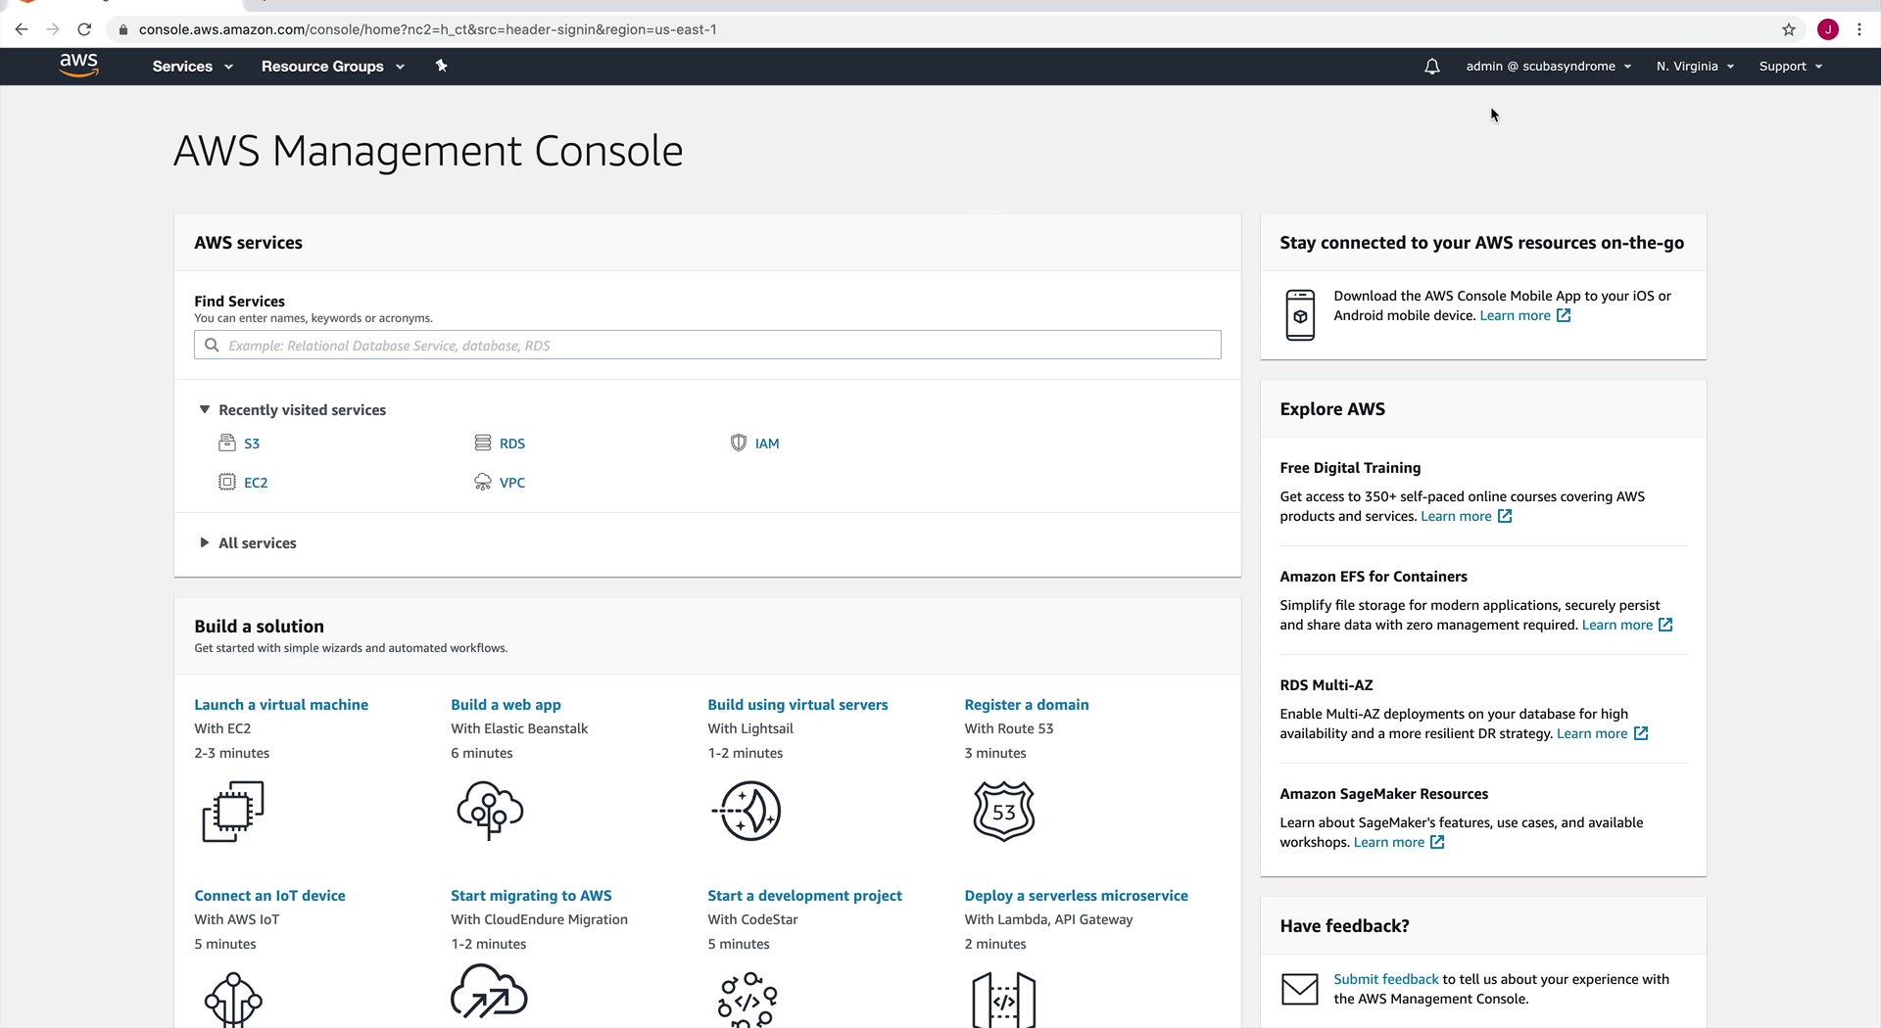The image size is (1881, 1028).
Task: Click the IAM shield icon
Action: [739, 443]
